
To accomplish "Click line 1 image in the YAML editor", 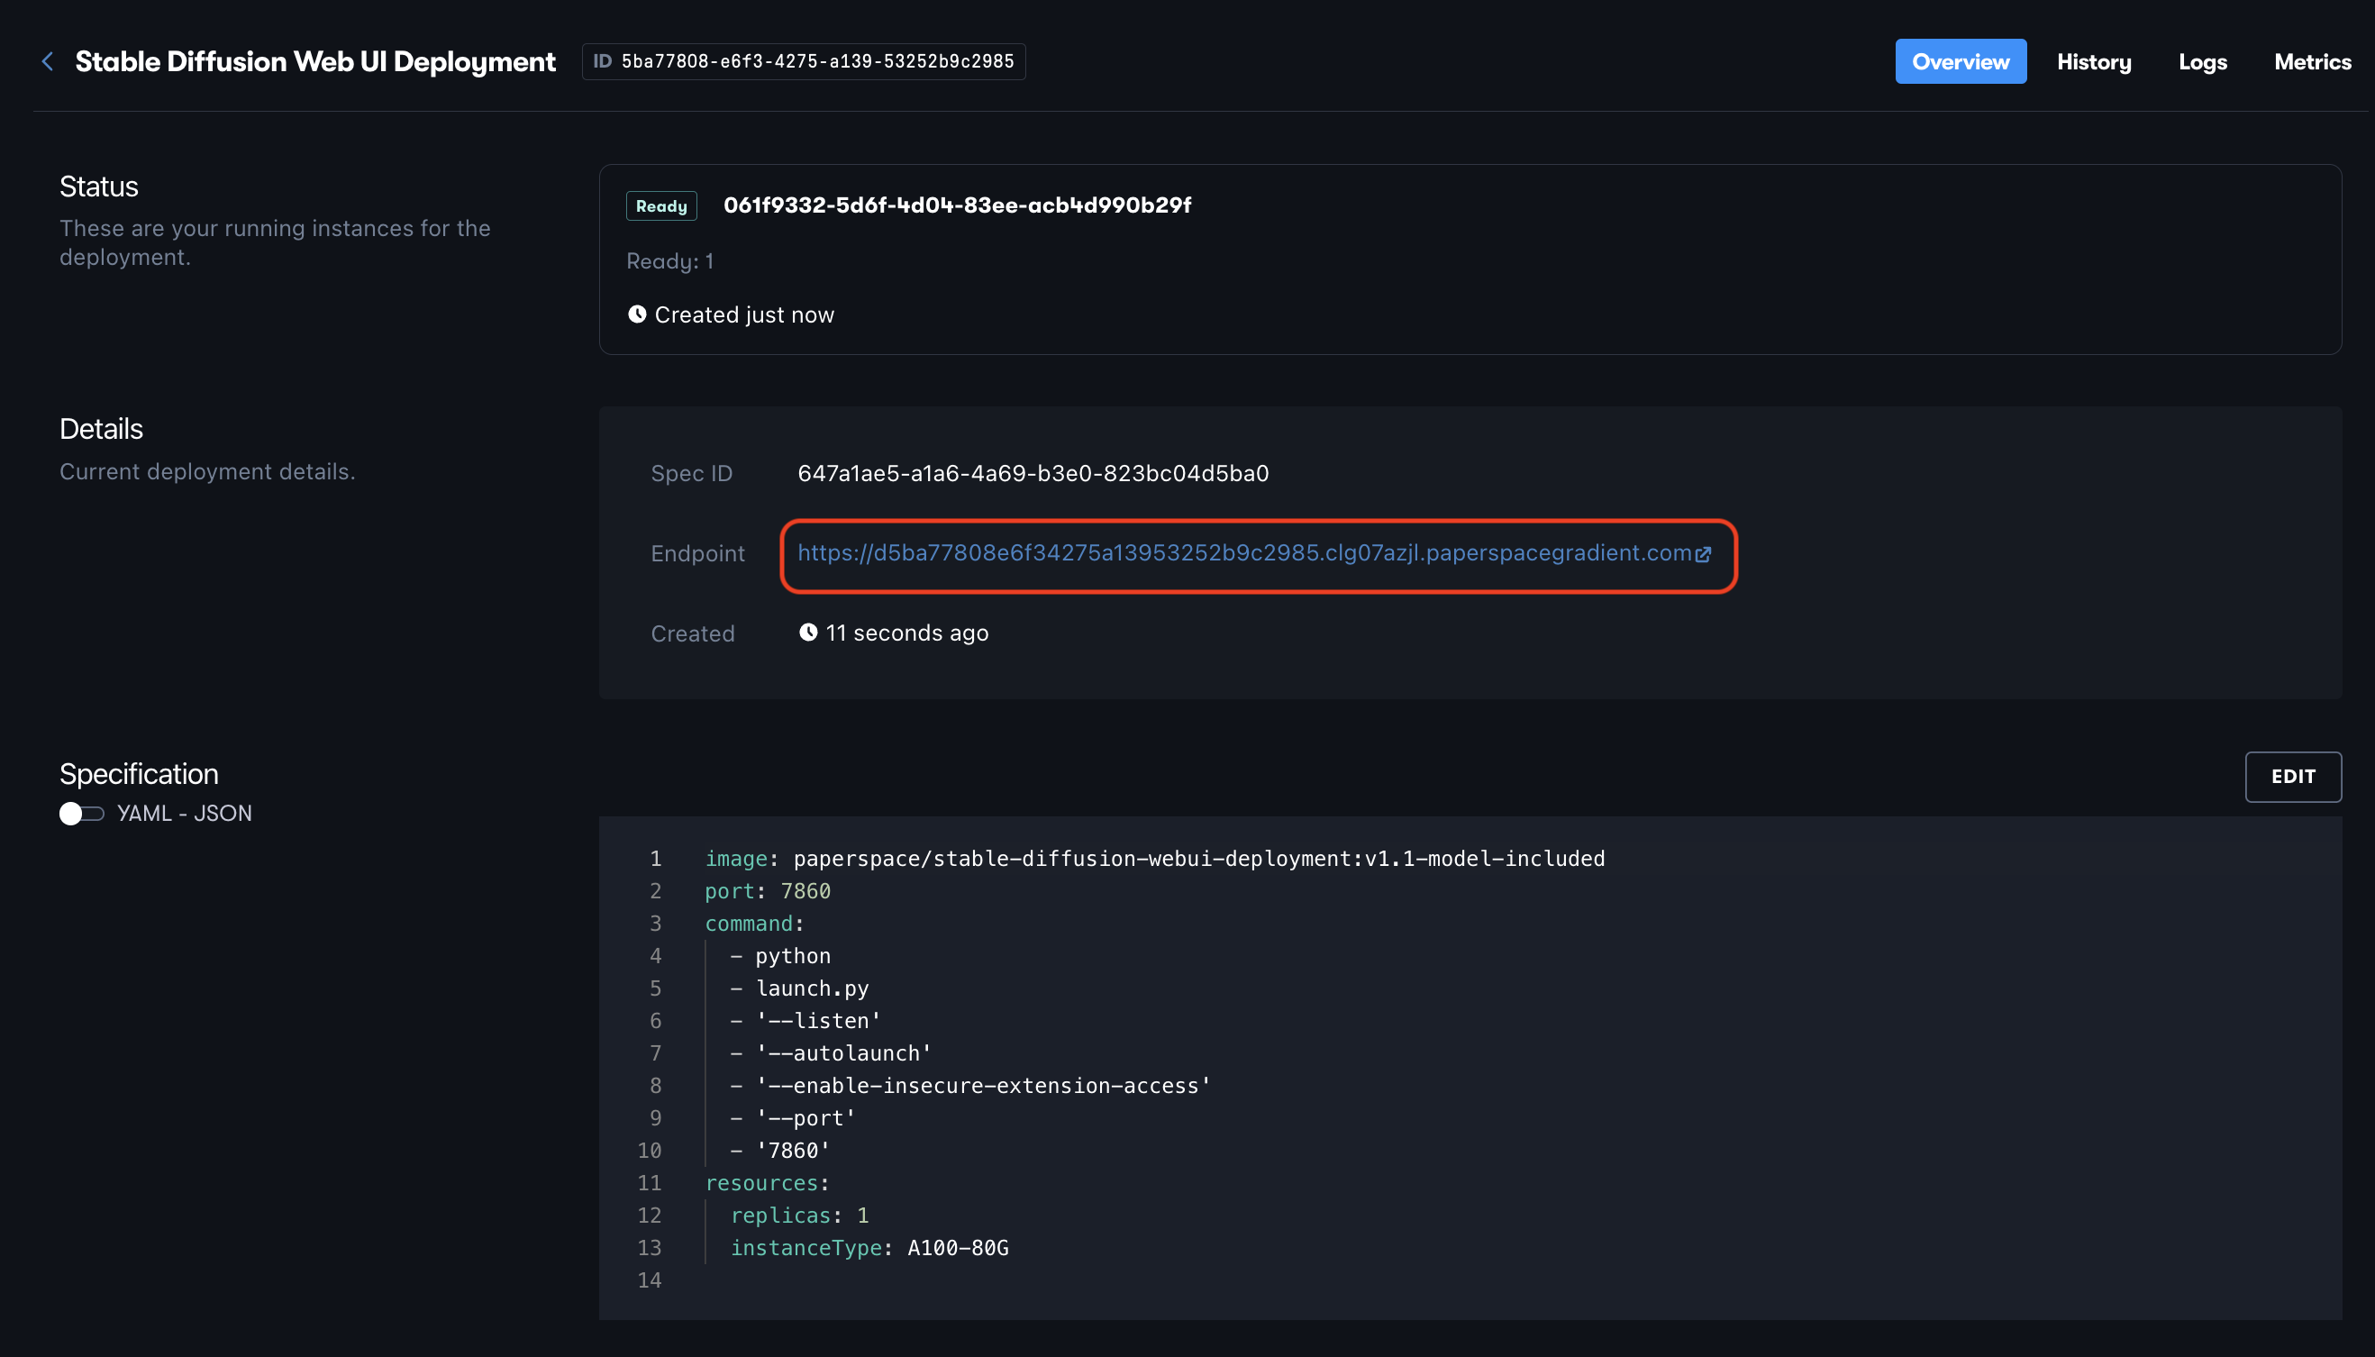I will tap(1153, 859).
